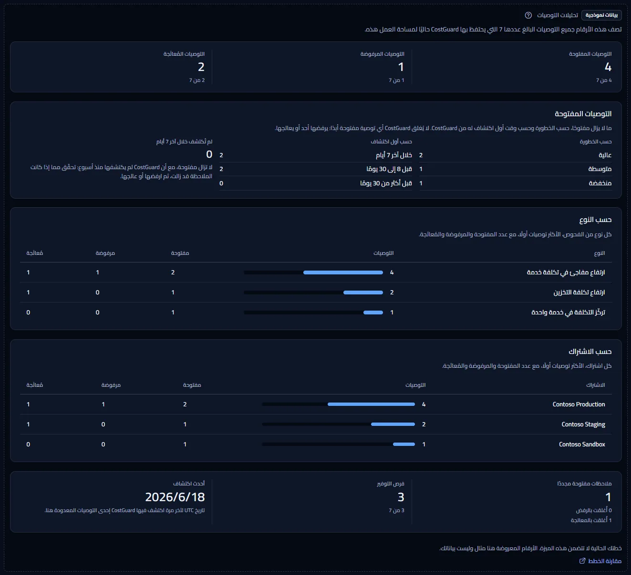Click the أحدث اكتشاف card label

pos(189,484)
